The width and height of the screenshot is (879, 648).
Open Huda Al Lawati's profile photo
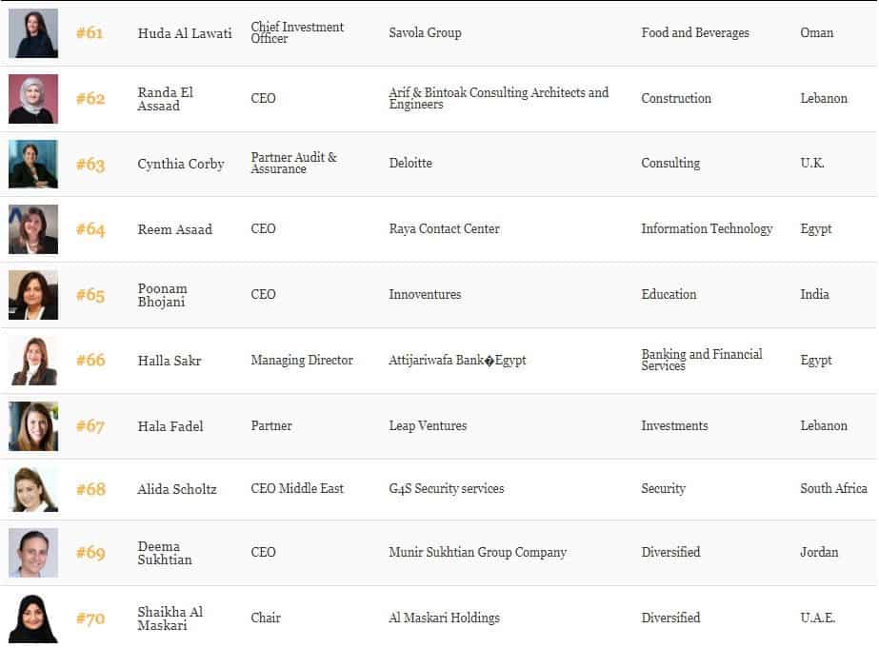33,33
